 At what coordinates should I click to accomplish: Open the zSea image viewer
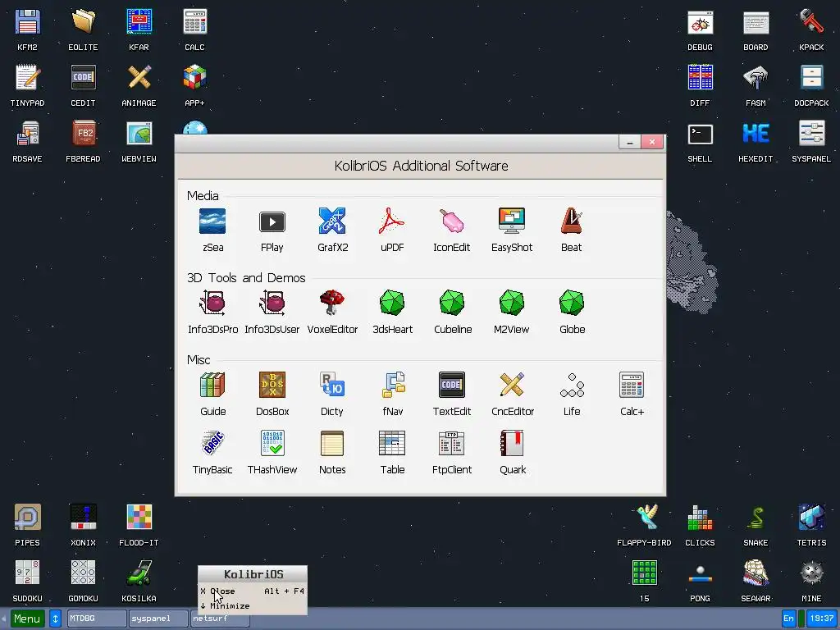pos(212,221)
